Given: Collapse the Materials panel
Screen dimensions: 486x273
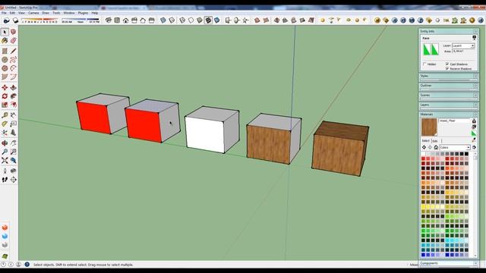Looking at the screenshot, I should (475, 115).
